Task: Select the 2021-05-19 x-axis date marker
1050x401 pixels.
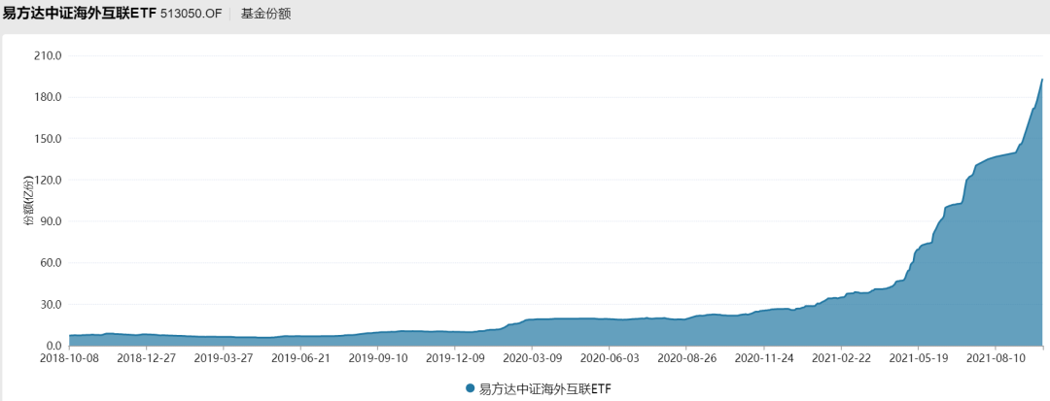Action: [918, 357]
